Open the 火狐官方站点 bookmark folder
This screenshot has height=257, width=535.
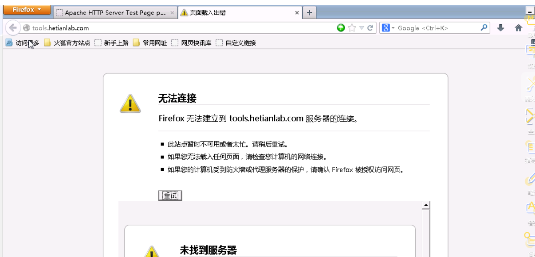coord(67,43)
